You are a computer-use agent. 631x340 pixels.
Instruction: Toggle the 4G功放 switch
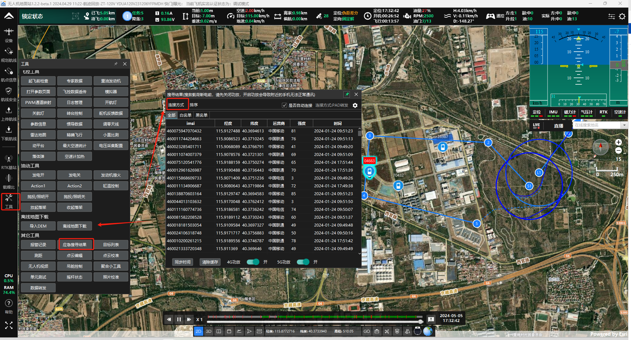pyautogui.click(x=253, y=262)
